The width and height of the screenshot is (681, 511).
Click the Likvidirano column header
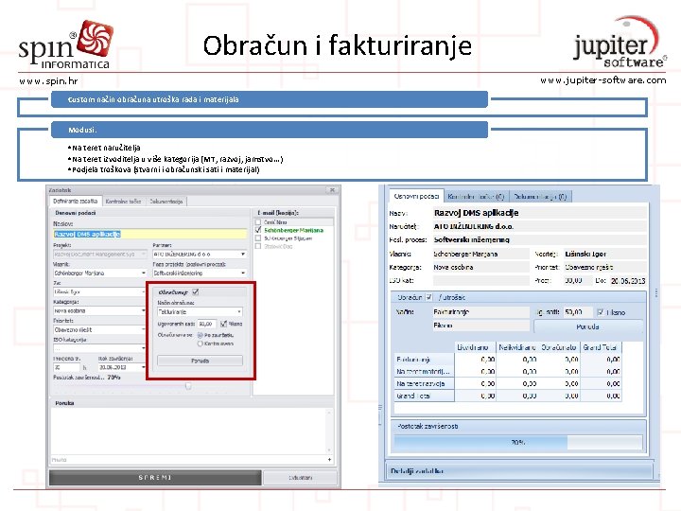point(473,347)
